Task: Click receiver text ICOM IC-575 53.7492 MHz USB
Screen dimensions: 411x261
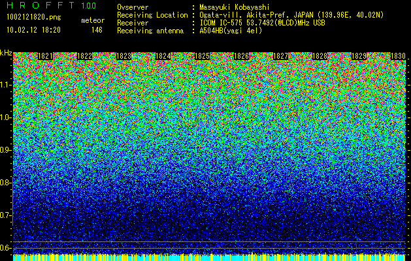Action: pos(262,23)
